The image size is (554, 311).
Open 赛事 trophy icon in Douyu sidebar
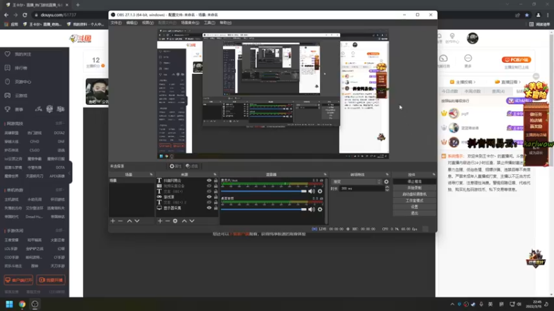click(x=8, y=109)
